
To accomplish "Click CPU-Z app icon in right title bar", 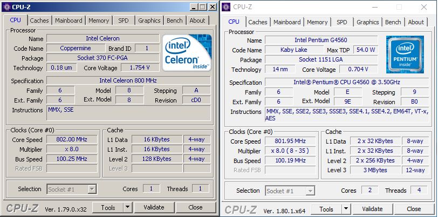I will (226, 7).
